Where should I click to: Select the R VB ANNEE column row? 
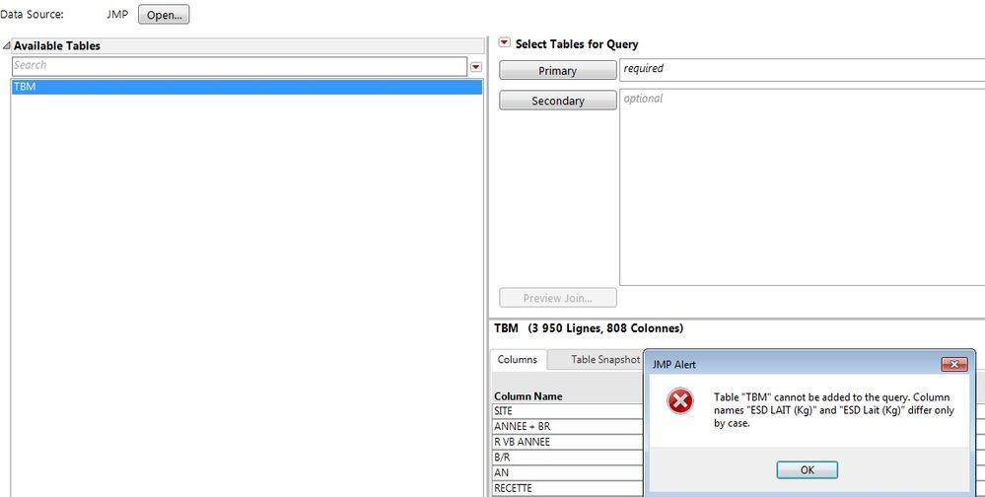point(568,442)
